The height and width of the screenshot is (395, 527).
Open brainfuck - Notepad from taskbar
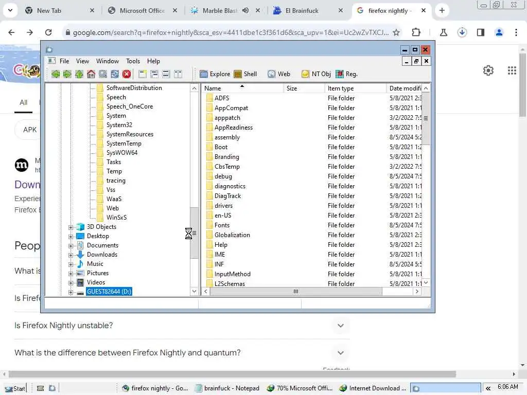227,388
